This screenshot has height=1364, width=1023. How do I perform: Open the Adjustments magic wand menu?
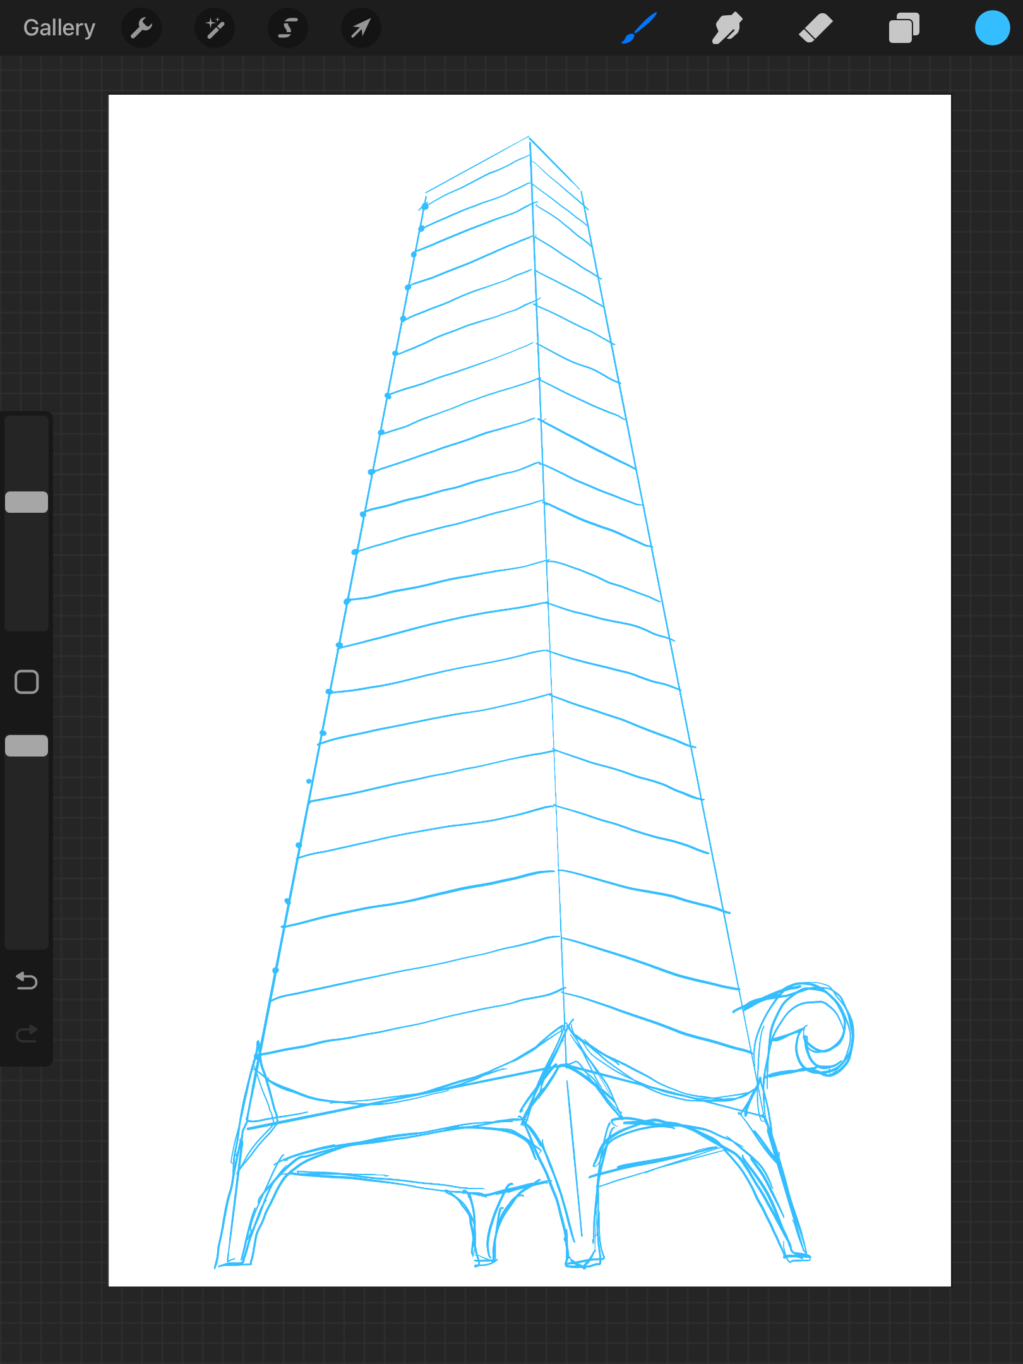(215, 28)
